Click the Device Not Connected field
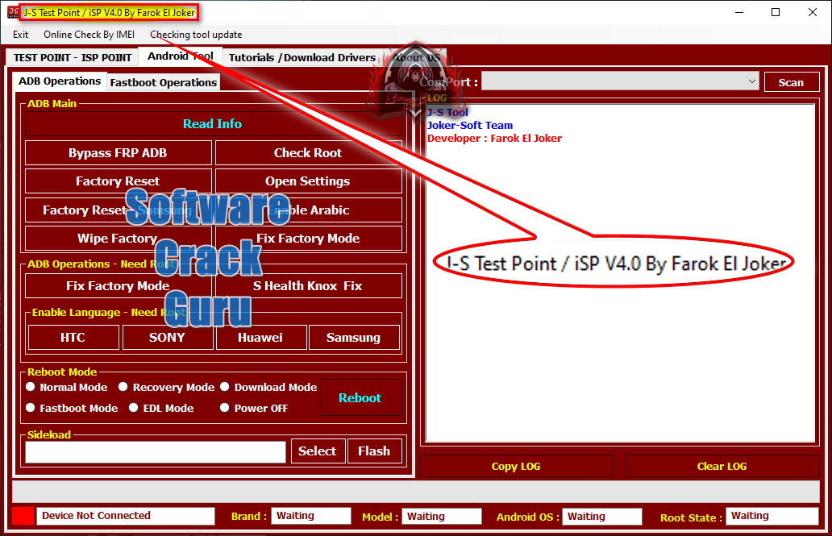This screenshot has width=832, height=536. [x=126, y=516]
